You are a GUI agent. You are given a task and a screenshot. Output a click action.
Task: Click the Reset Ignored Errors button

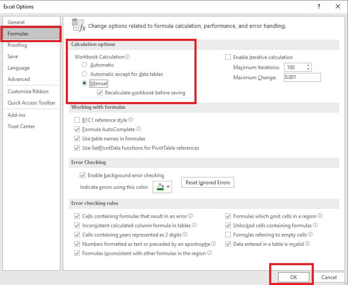pyautogui.click(x=208, y=182)
